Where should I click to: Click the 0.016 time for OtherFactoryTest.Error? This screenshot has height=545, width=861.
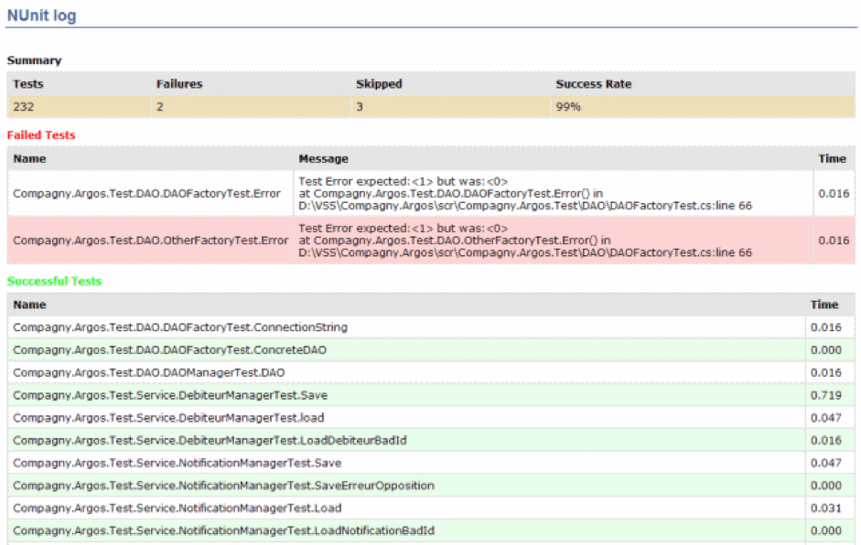click(x=834, y=240)
